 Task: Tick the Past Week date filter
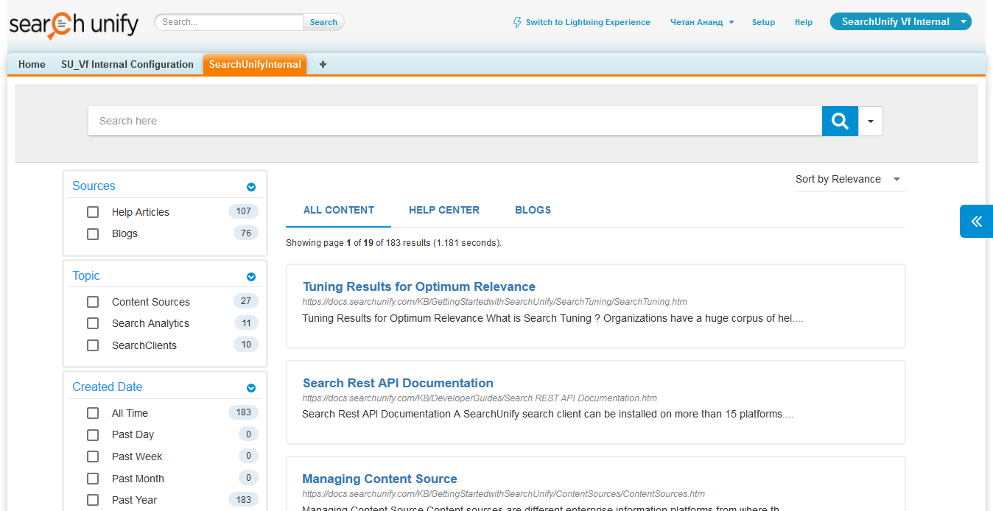point(93,457)
